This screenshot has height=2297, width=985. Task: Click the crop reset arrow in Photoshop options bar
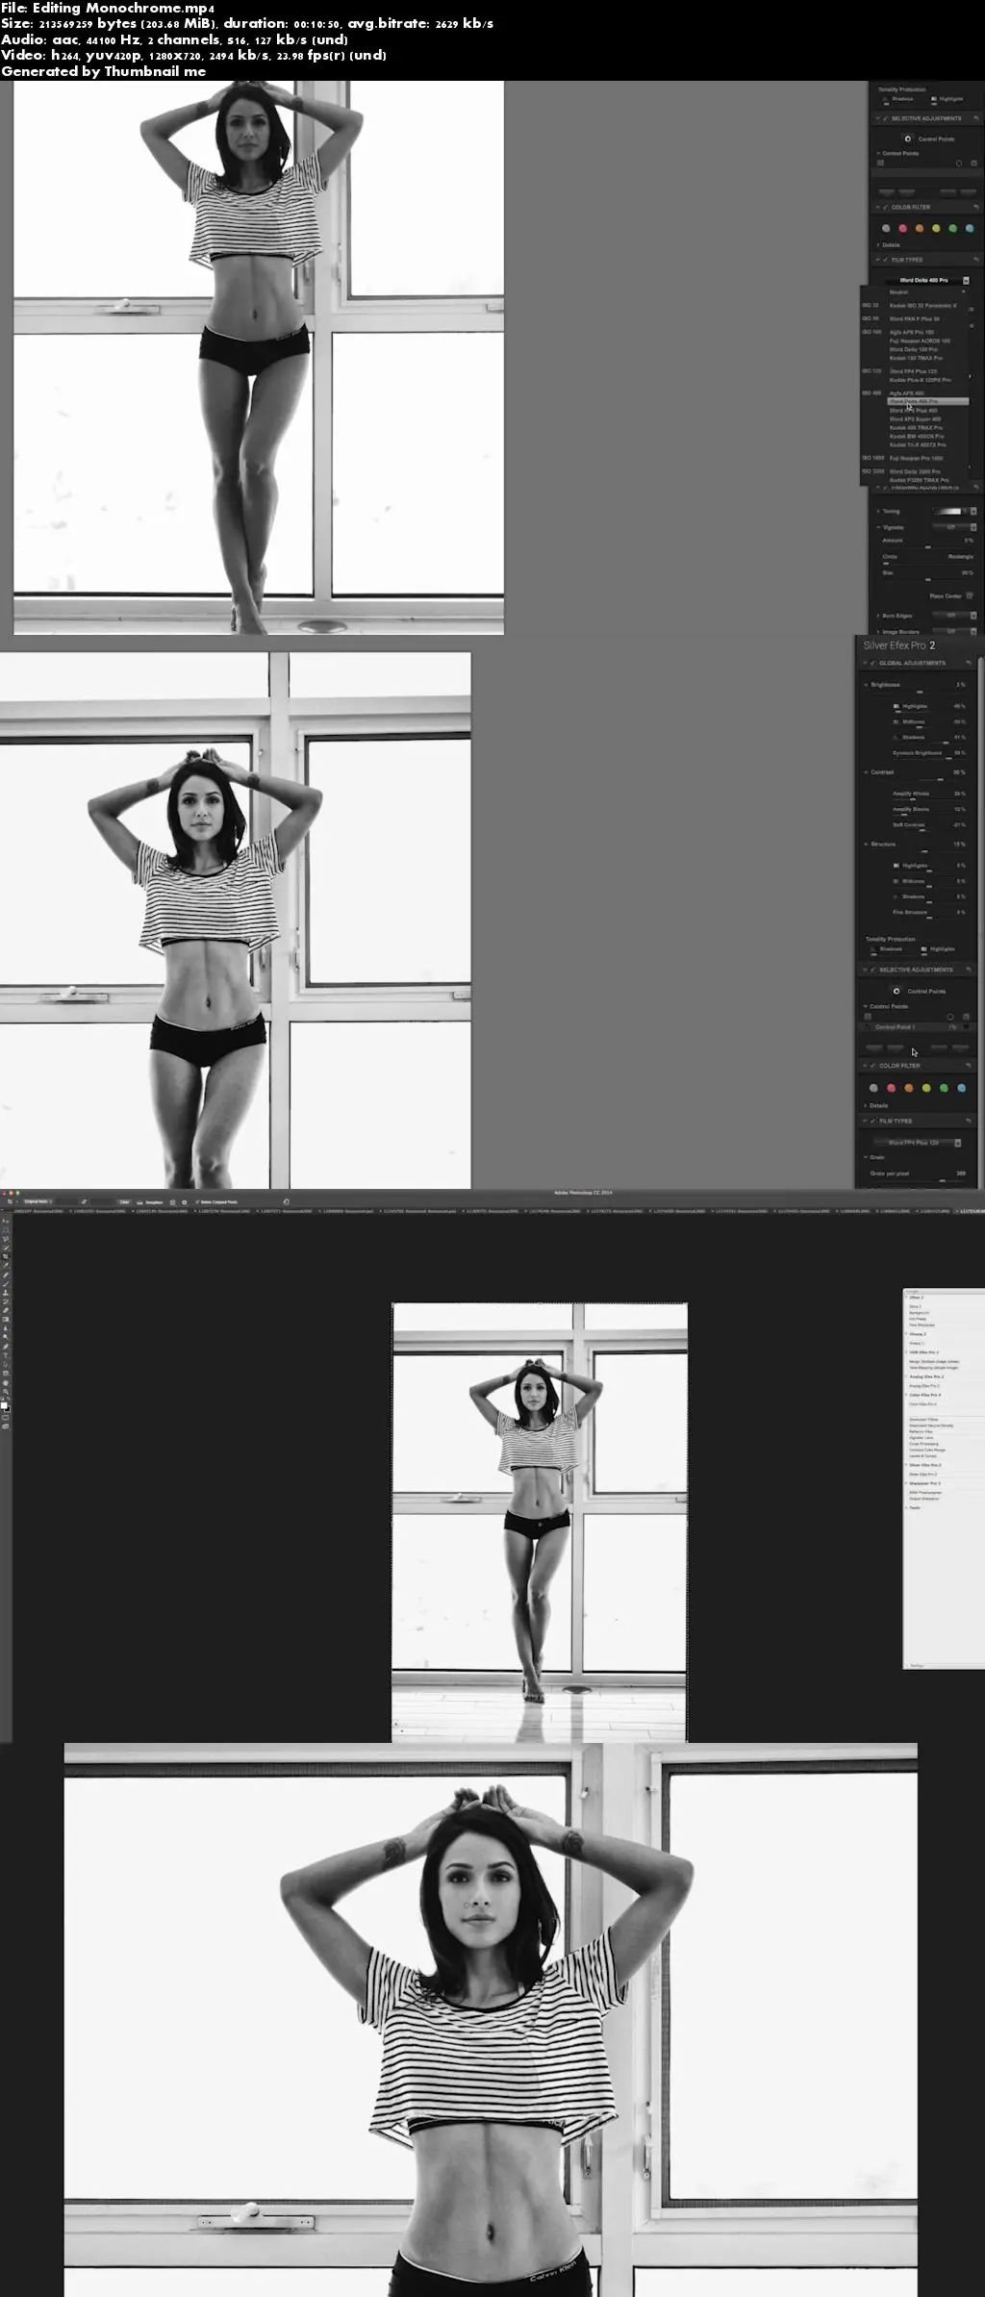[286, 1201]
